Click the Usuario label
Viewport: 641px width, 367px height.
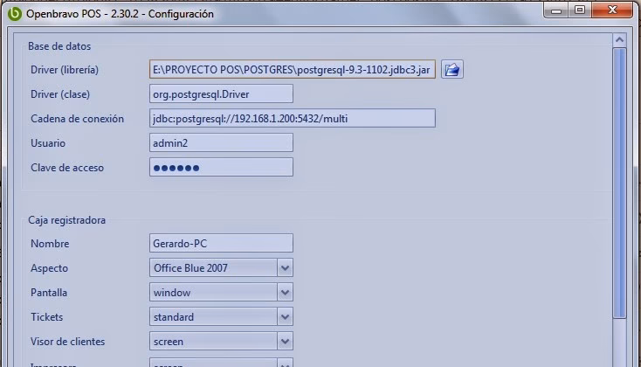coord(48,143)
